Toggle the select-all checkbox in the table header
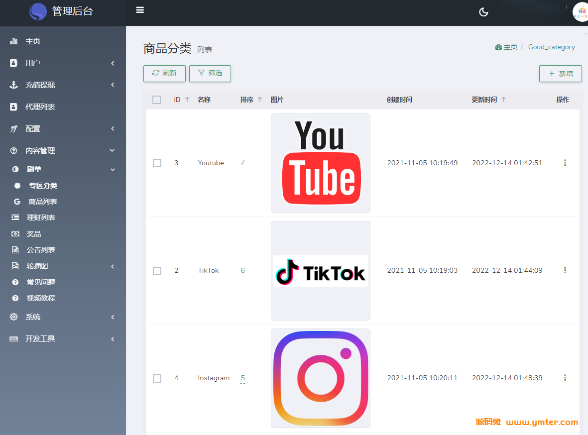 tap(157, 100)
